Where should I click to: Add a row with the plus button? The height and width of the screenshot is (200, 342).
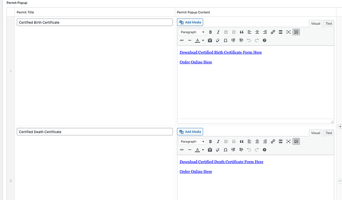(x=340, y=127)
